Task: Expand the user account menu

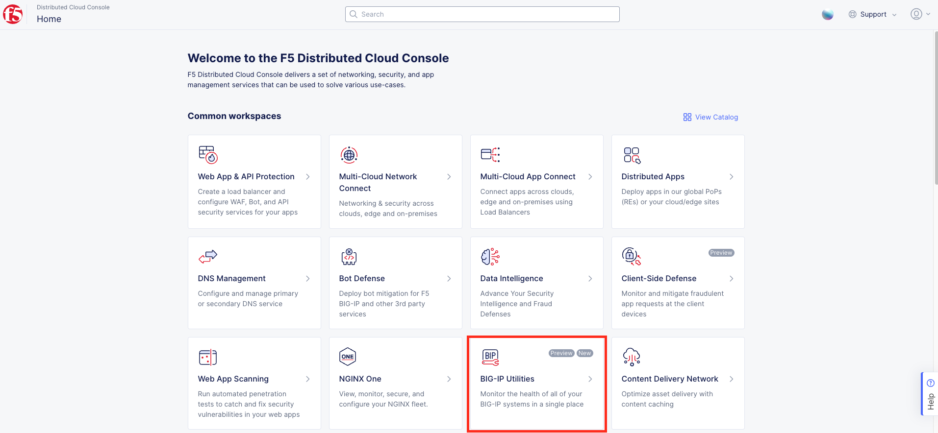Action: point(920,14)
